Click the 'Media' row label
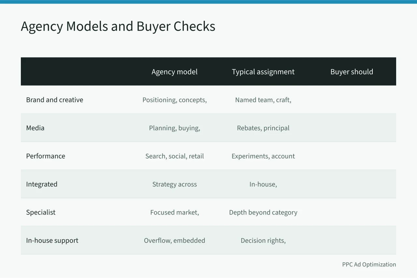 pos(35,128)
